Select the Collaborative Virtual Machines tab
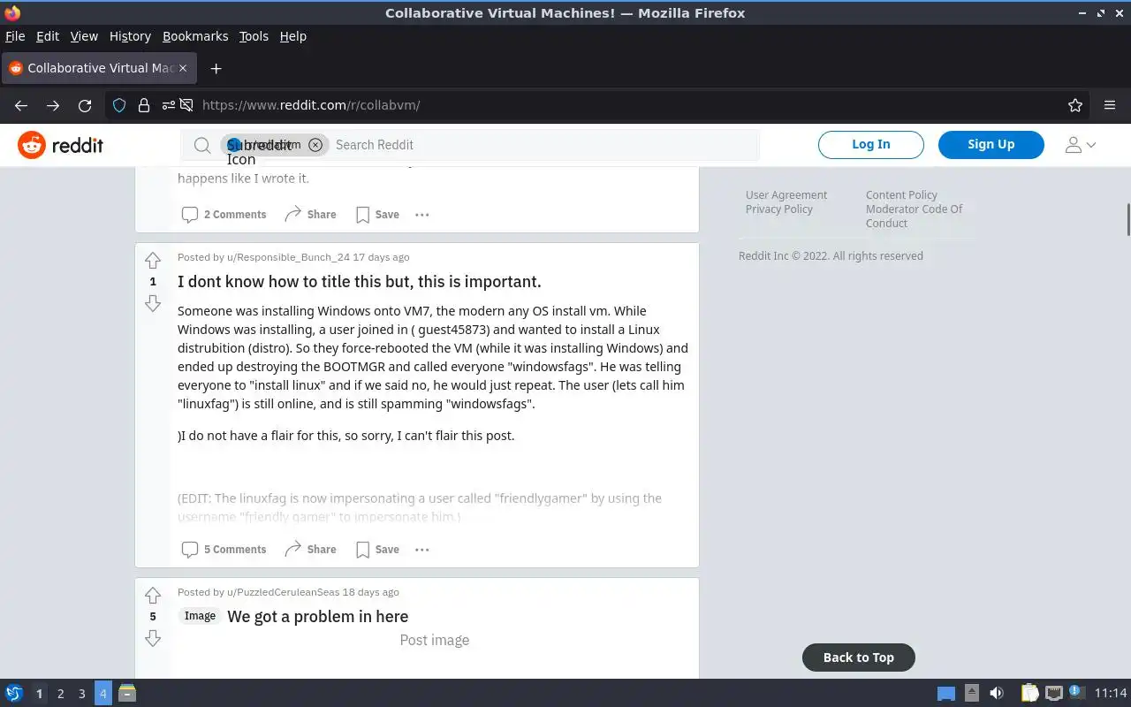The width and height of the screenshot is (1131, 707). click(x=99, y=68)
